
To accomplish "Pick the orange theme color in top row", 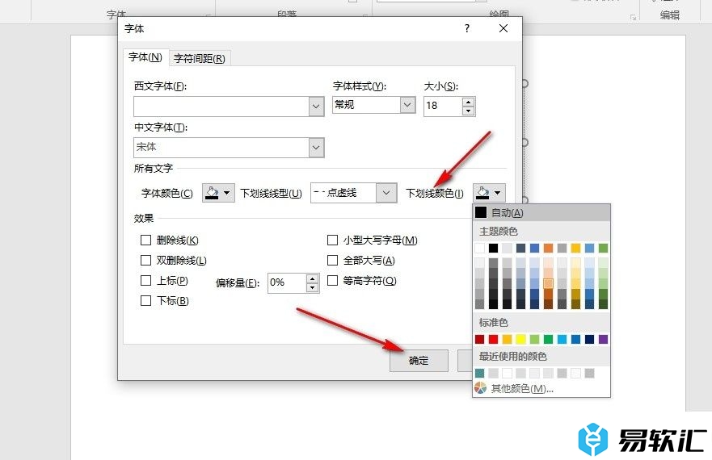I will click(548, 248).
